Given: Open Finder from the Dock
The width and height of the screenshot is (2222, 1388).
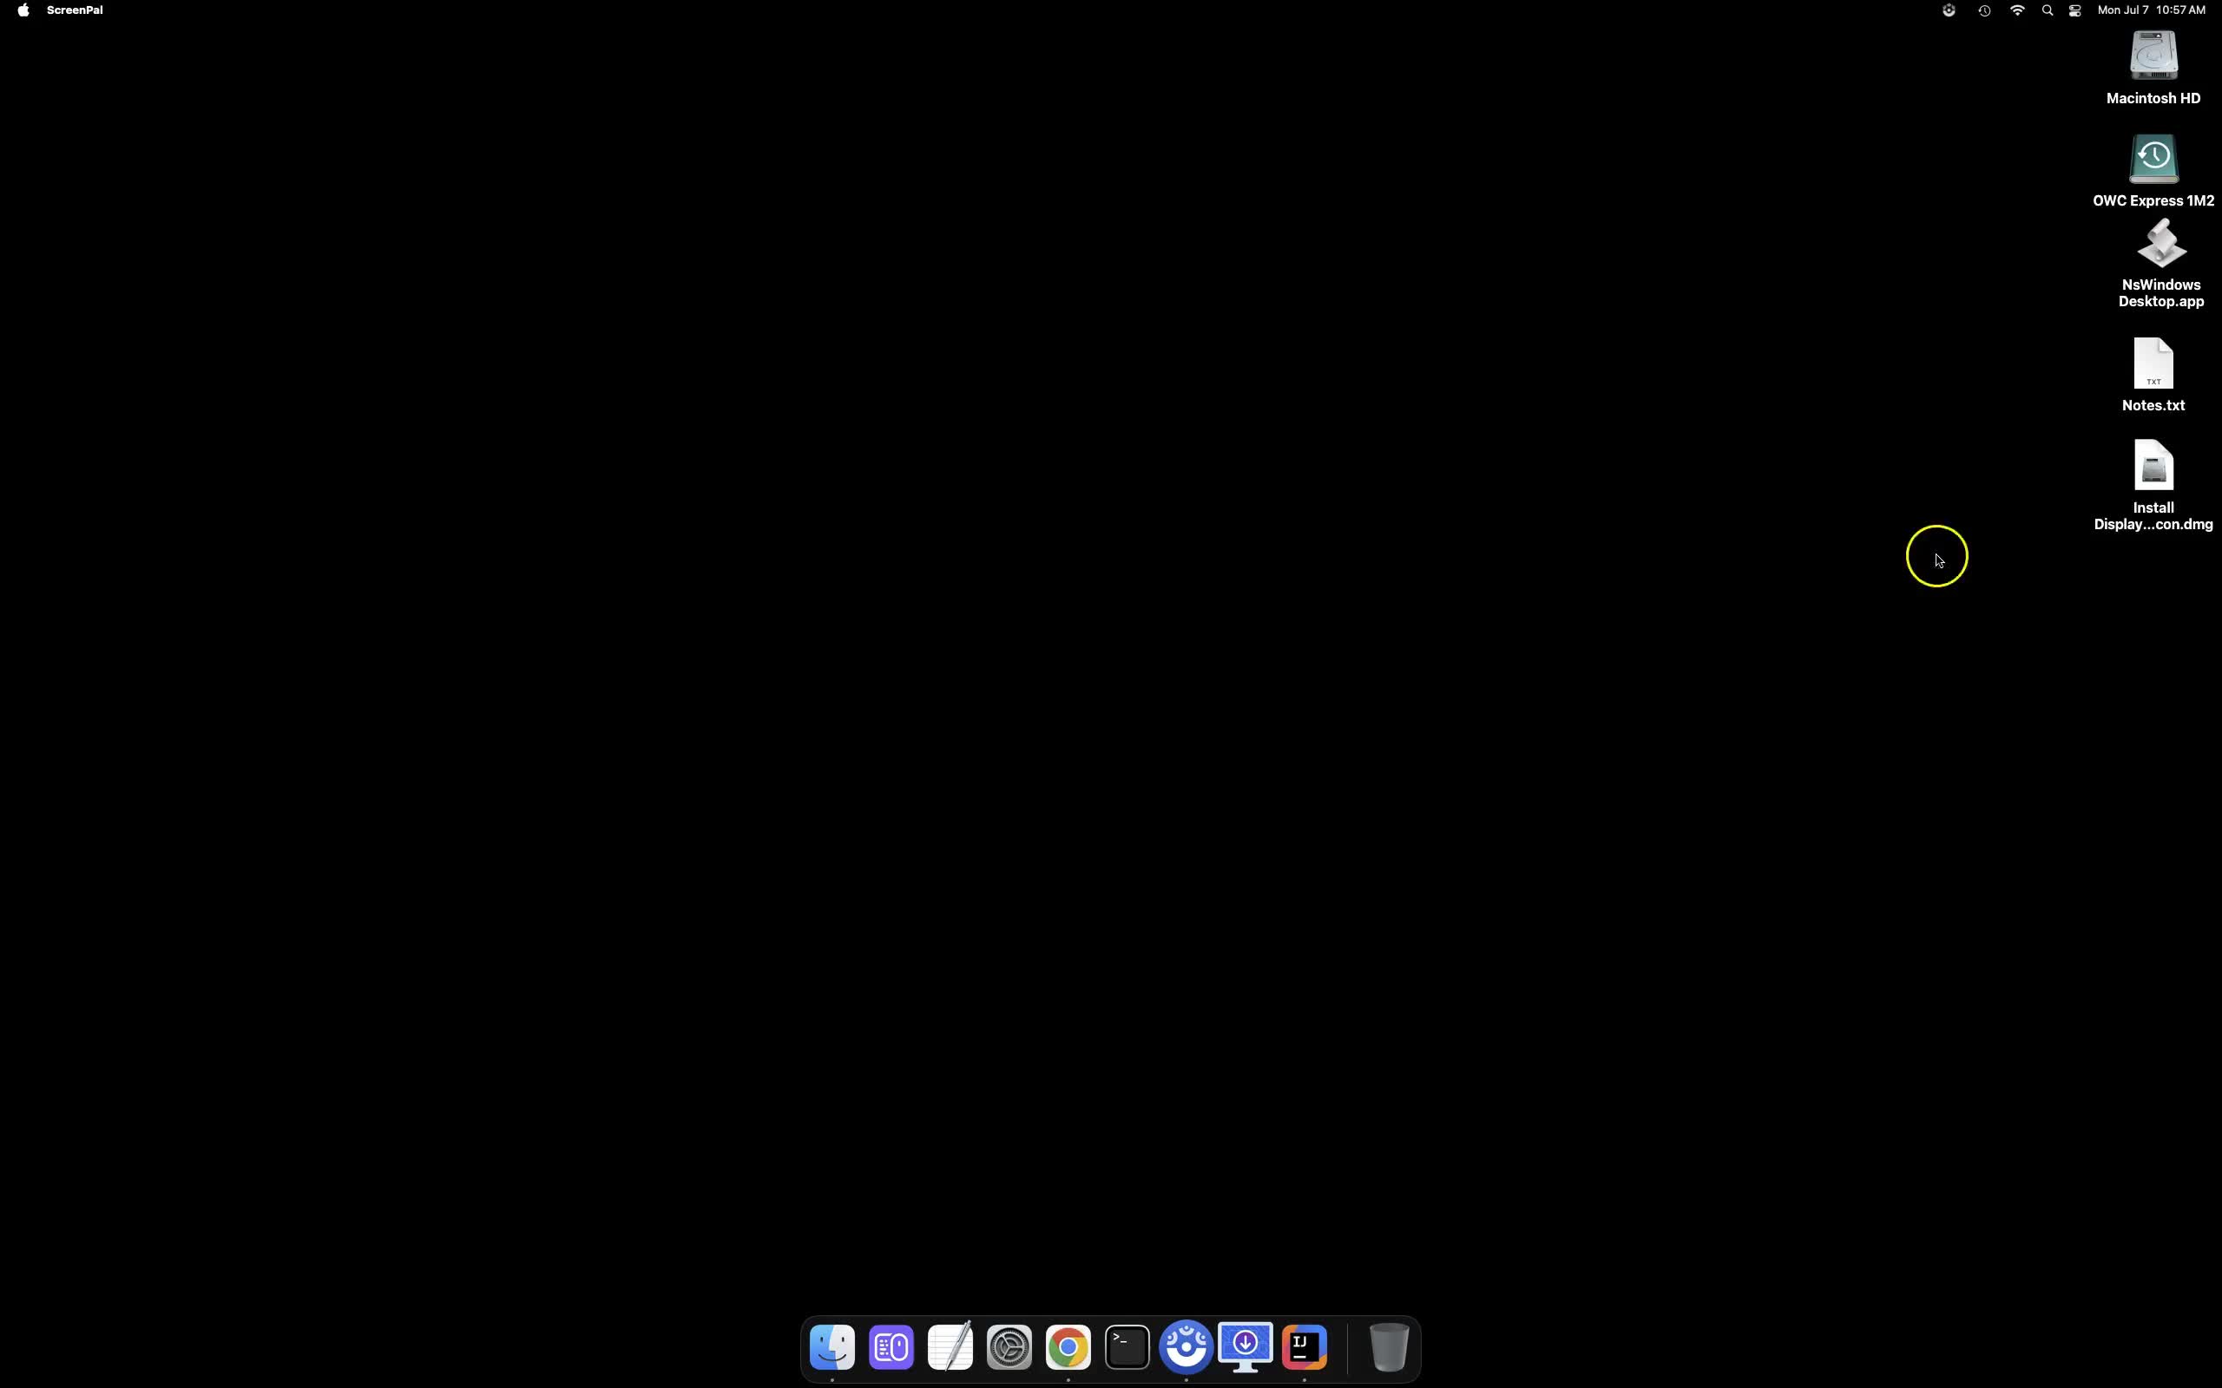Looking at the screenshot, I should click(x=832, y=1346).
